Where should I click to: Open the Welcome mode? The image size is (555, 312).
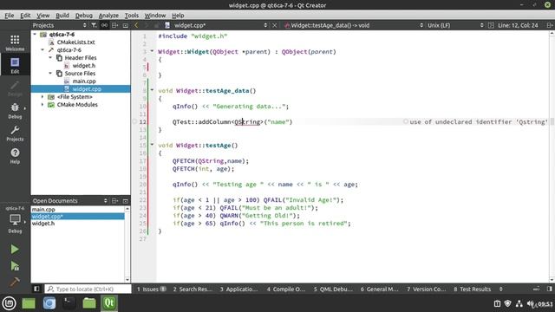[15, 43]
